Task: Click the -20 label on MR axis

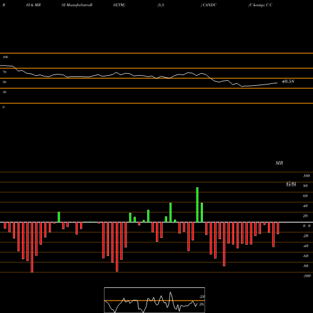Action: click(x=305, y=236)
